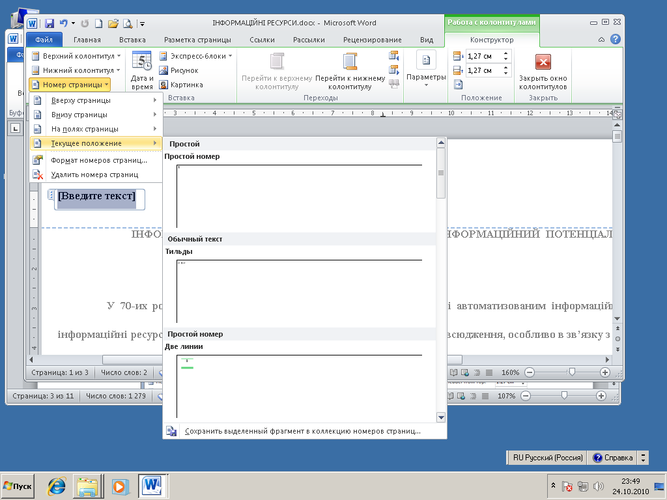This screenshot has width=667, height=500.
Task: Increase header-from-top distance spinner
Action: pos(505,53)
